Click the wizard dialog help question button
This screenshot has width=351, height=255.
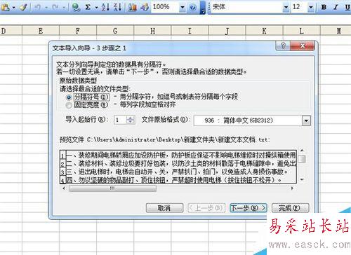pos(283,46)
